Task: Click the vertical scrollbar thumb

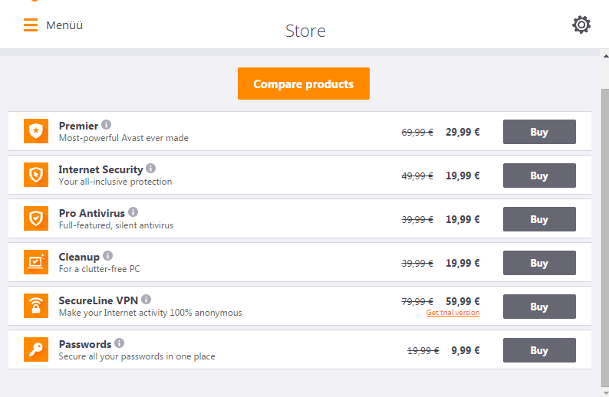Action: [x=605, y=238]
